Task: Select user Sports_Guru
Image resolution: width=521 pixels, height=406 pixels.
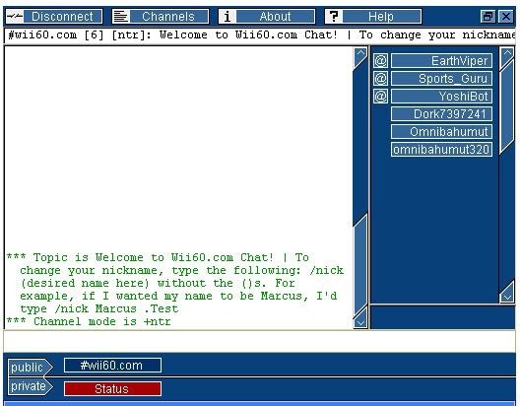Action: click(441, 79)
